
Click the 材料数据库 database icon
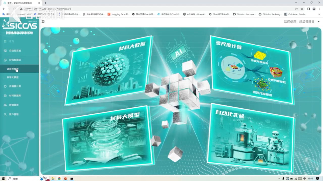[x=5, y=96]
